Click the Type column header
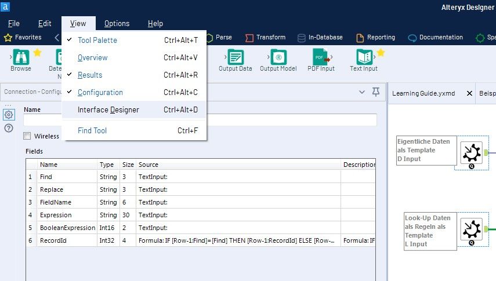The height and width of the screenshot is (281, 496). (x=108, y=165)
